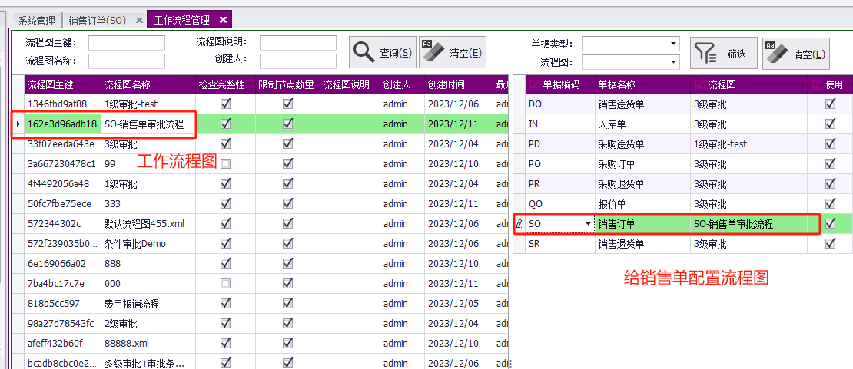Click the eraser icon on right 清空(E) button
The height and width of the screenshot is (369, 853).
pos(776,53)
